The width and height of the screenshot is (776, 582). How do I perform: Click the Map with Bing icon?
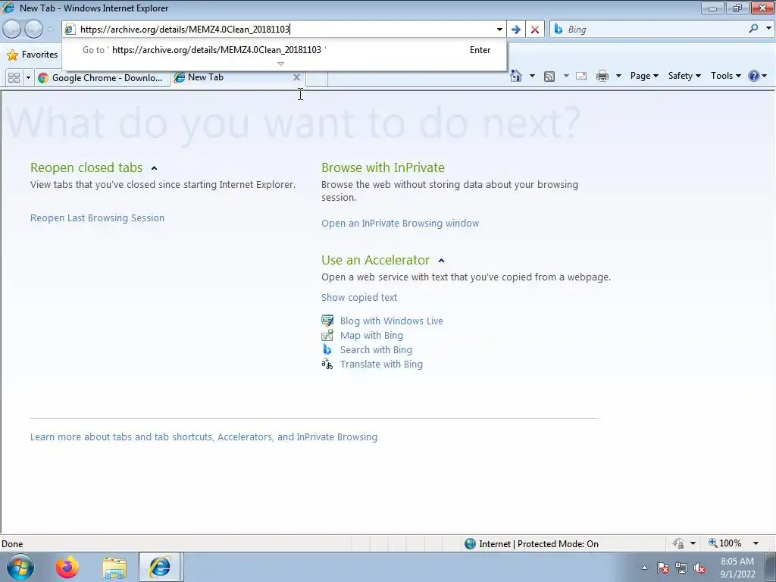pos(327,335)
